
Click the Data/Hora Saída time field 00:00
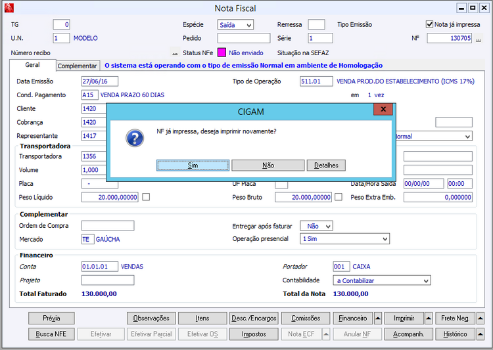tap(459, 183)
